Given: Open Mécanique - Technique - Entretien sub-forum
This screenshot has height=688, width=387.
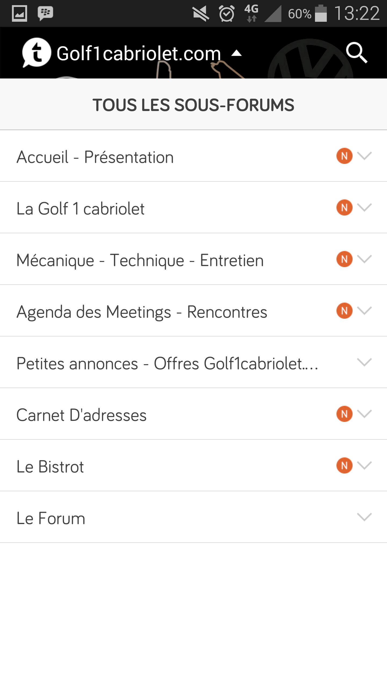Looking at the screenshot, I should [140, 260].
